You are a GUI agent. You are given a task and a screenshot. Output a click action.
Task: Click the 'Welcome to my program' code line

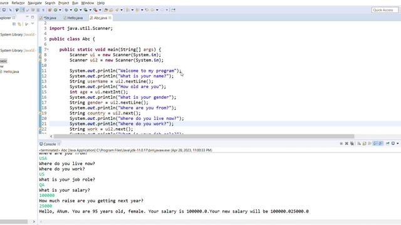[125, 71]
